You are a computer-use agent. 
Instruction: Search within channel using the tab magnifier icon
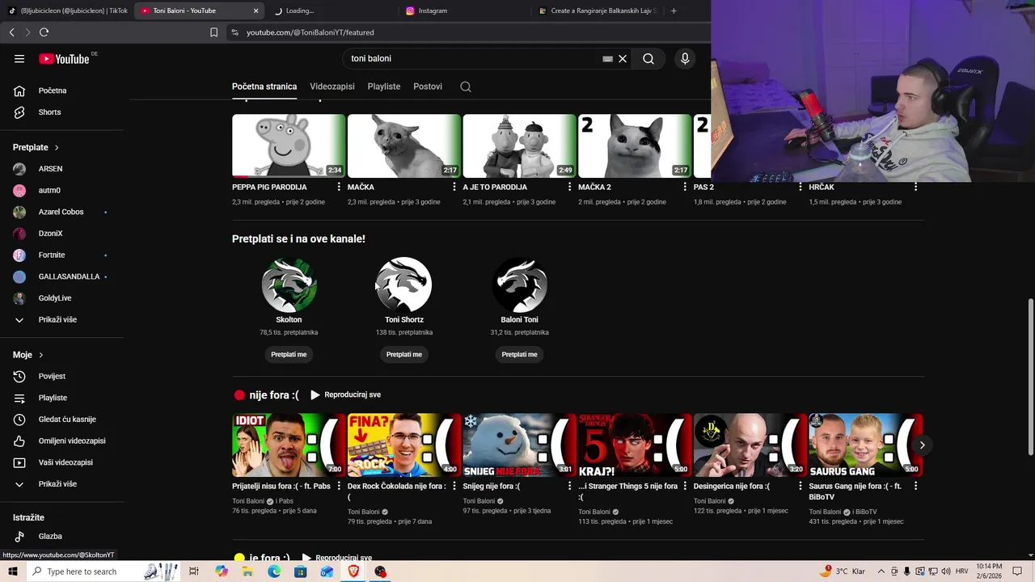(x=466, y=86)
